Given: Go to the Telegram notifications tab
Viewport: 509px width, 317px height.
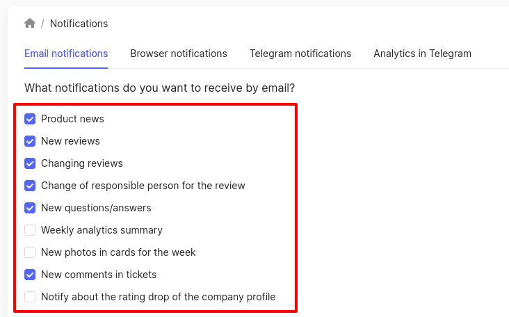Looking at the screenshot, I should tap(300, 54).
